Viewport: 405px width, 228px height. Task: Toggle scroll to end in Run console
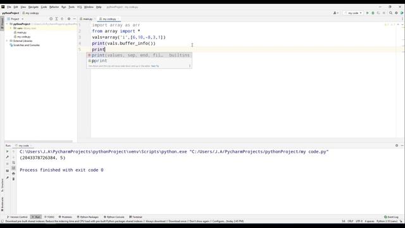tap(14, 168)
